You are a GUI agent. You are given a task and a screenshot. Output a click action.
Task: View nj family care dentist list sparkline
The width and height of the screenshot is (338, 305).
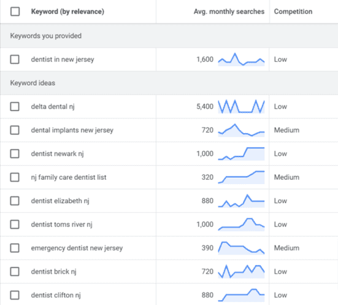(241, 177)
